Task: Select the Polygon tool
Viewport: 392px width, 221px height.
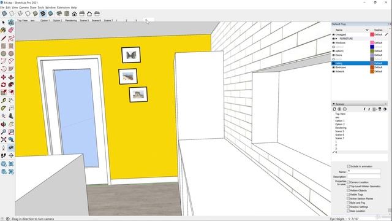Action: coord(11,53)
